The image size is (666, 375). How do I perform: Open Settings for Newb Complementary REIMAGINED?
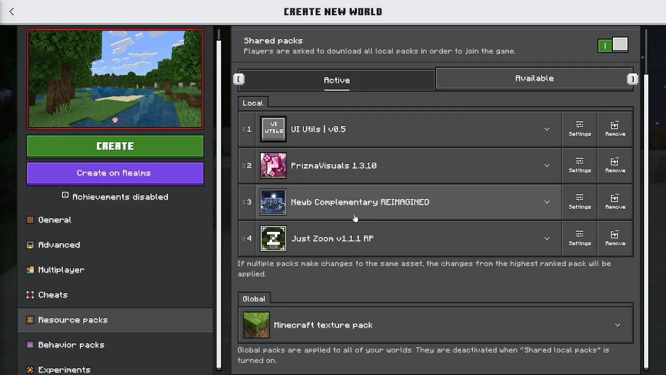(580, 202)
